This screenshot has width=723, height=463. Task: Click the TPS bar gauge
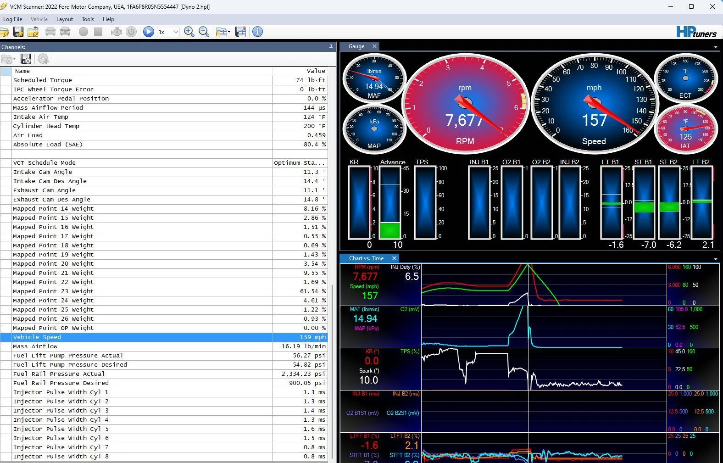426,202
